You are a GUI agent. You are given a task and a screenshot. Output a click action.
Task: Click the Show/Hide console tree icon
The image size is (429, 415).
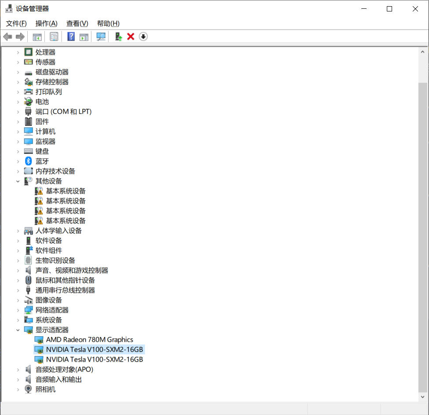click(x=37, y=37)
